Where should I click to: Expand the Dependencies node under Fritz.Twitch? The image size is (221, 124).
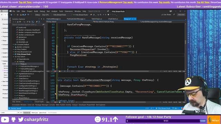tap(15, 59)
